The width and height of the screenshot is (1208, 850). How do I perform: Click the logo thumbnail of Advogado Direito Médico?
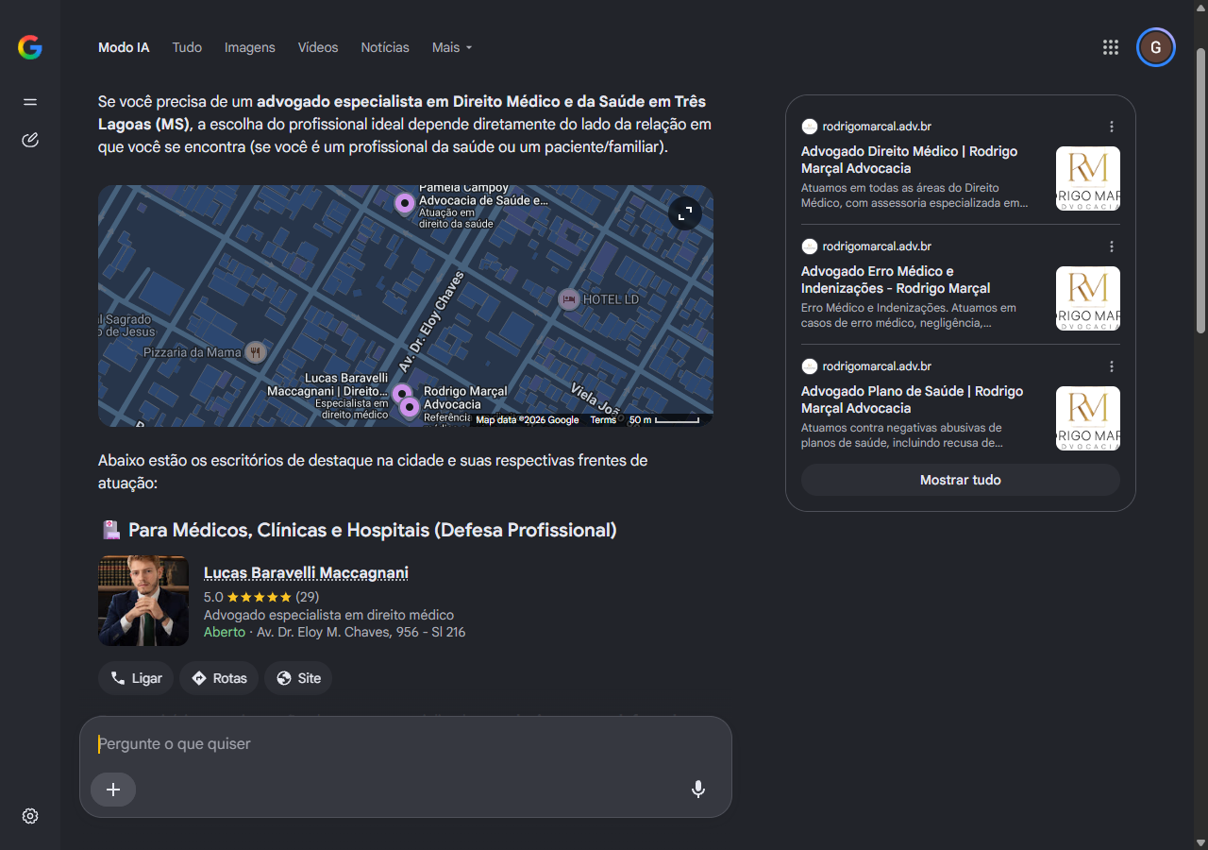coord(1088,178)
